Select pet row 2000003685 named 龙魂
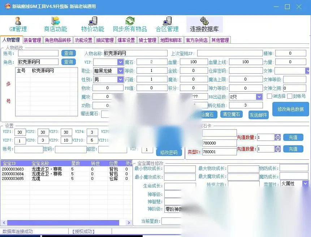The height and width of the screenshot is (237, 311). [66, 178]
